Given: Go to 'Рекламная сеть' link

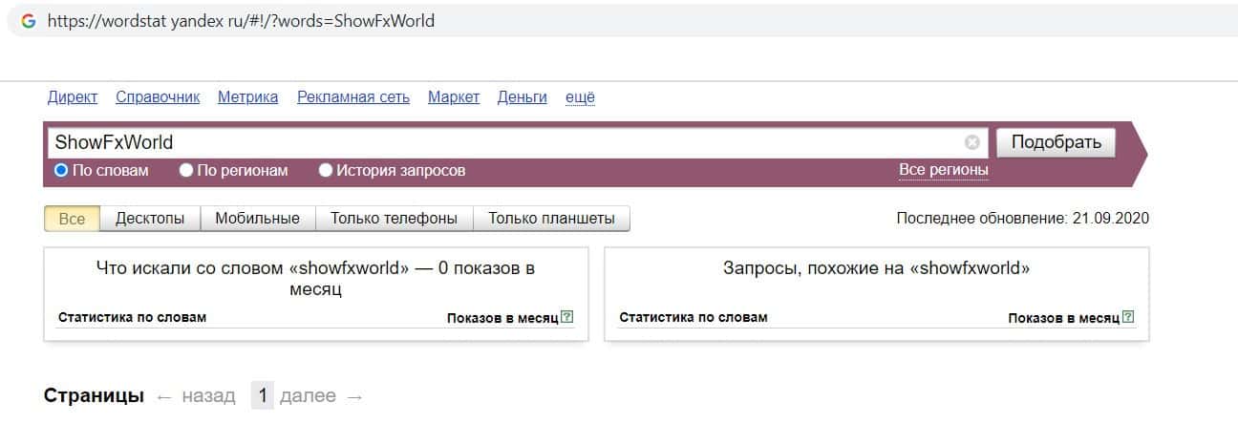Looking at the screenshot, I should point(353,97).
